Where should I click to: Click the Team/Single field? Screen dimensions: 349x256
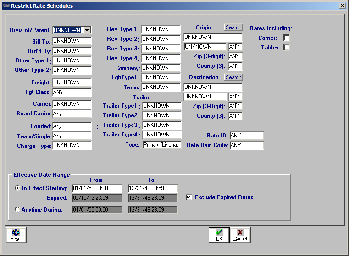click(x=72, y=136)
